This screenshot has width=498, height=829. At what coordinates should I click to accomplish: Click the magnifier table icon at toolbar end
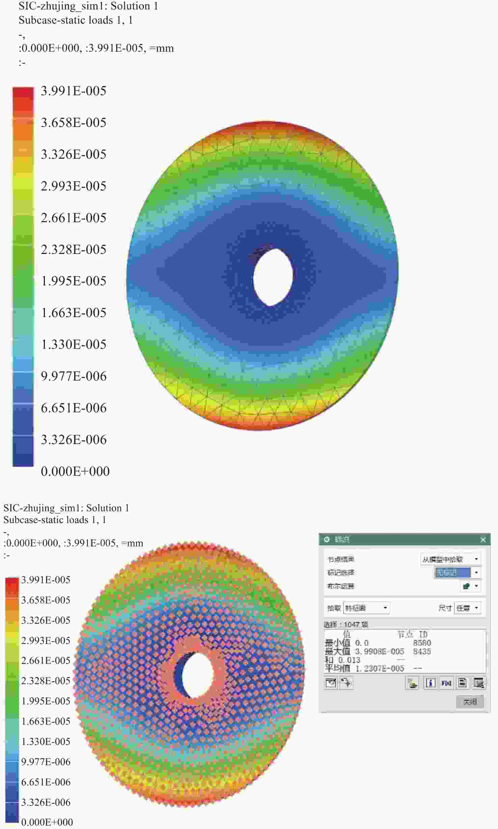pos(478,683)
